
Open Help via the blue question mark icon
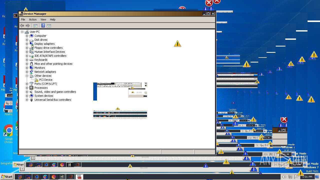click(43, 26)
